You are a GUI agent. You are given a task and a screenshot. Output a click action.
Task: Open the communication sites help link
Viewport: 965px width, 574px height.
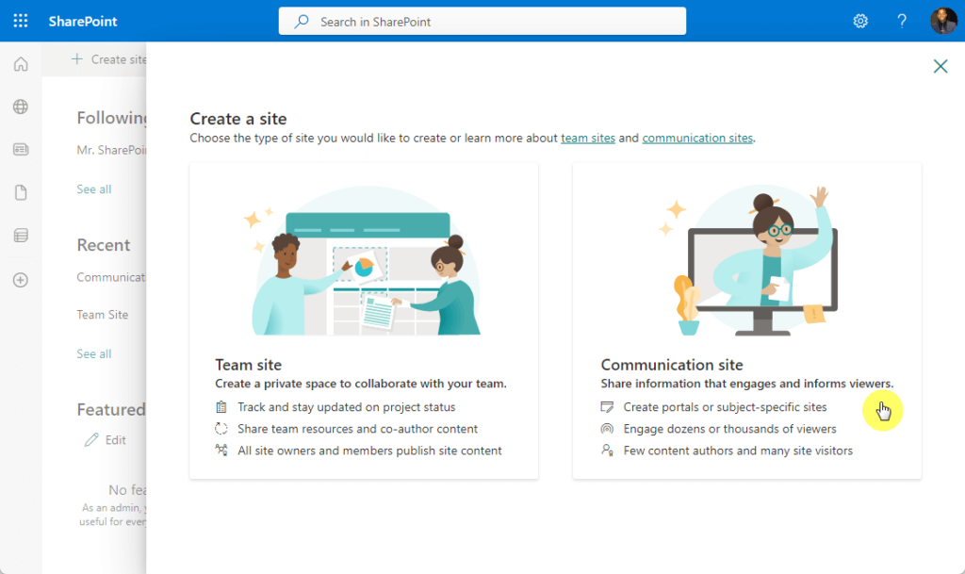tap(697, 138)
